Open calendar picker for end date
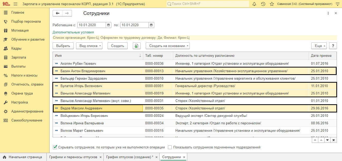Screen dimensions: 342x161 (151, 25)
